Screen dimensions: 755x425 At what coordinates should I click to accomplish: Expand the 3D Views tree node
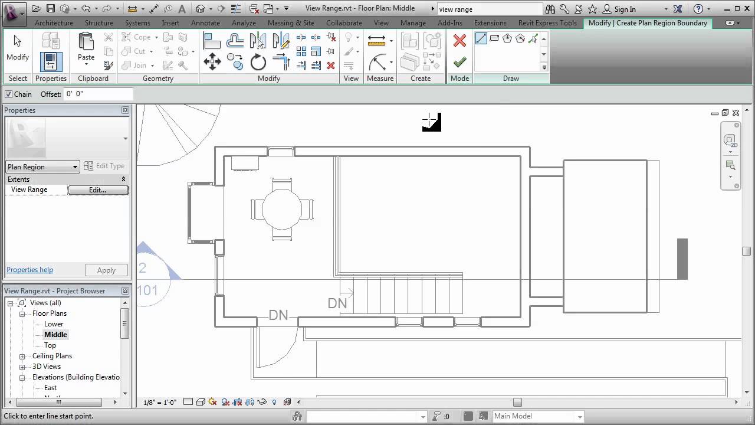pos(22,367)
